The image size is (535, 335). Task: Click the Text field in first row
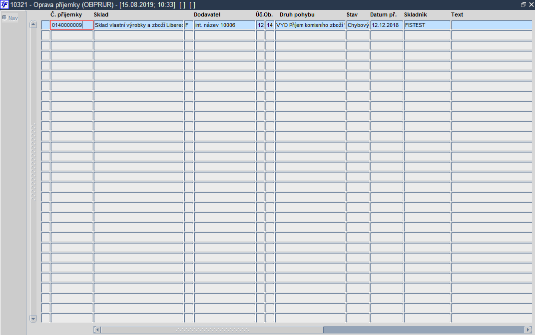pyautogui.click(x=492, y=25)
